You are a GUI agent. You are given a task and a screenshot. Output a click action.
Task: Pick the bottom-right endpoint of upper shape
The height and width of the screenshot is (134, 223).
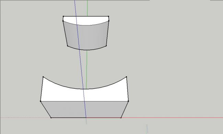[x=106, y=46]
